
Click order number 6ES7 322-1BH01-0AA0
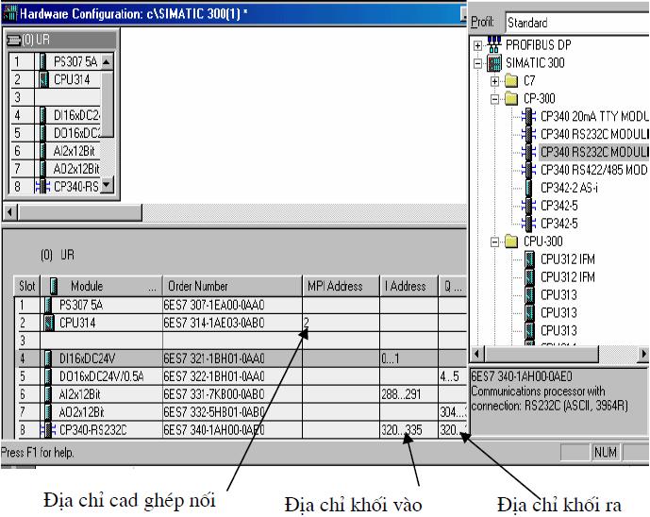click(x=214, y=376)
